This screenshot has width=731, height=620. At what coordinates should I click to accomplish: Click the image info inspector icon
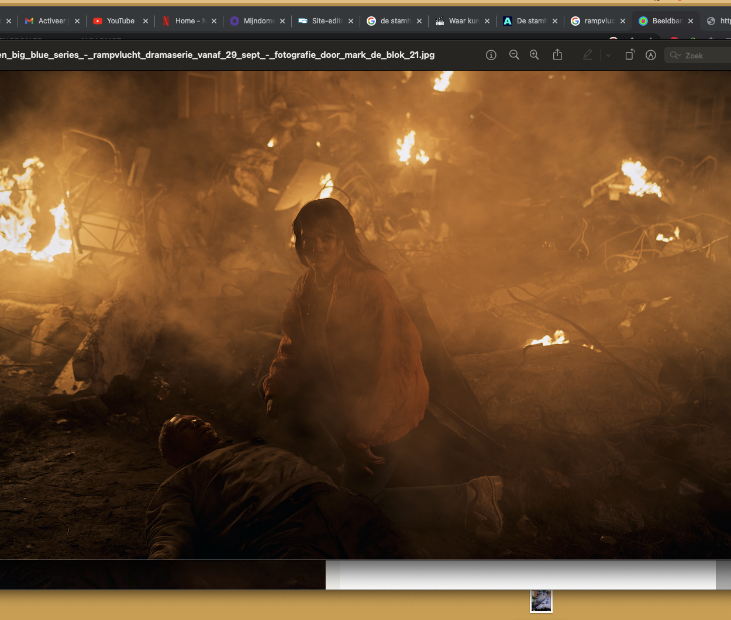pos(491,55)
